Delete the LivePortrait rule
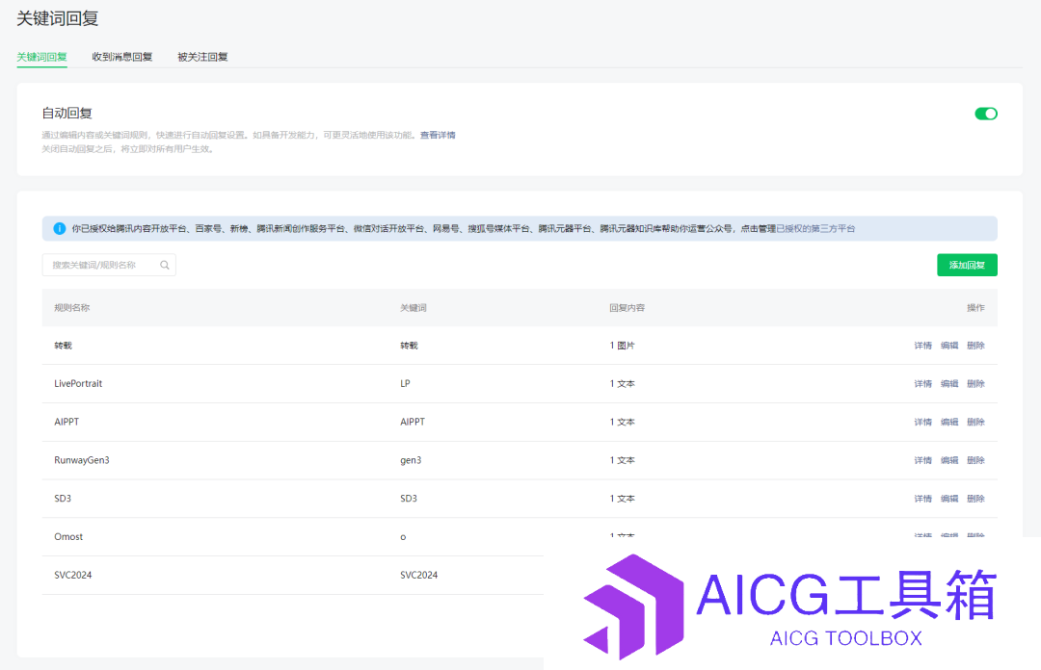The image size is (1041, 670). click(x=975, y=384)
